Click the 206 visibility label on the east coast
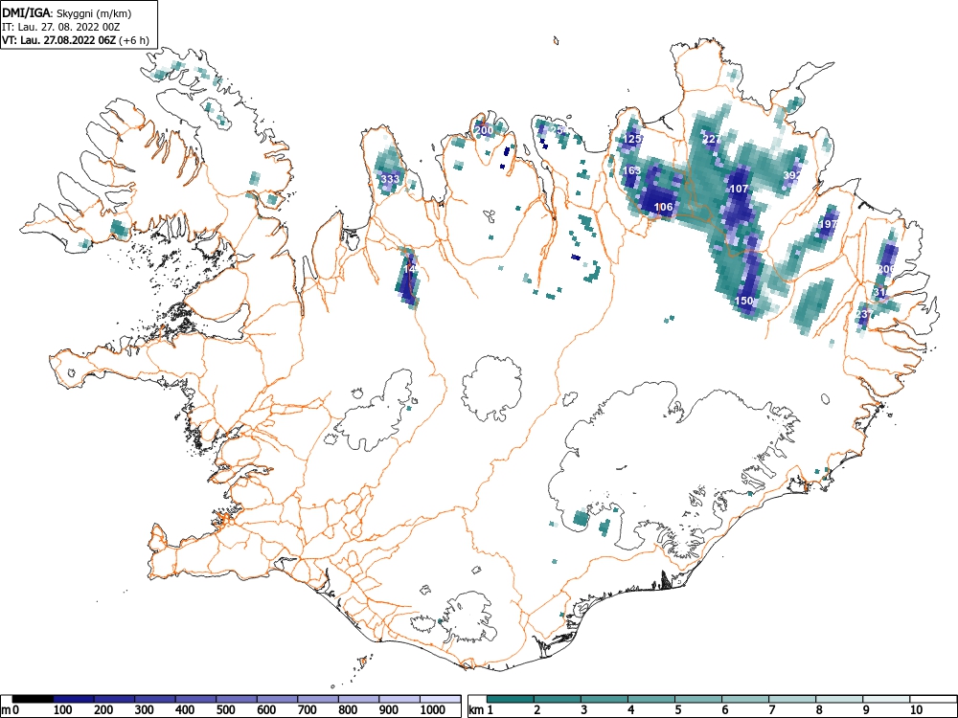The height and width of the screenshot is (718, 958). pos(886,269)
